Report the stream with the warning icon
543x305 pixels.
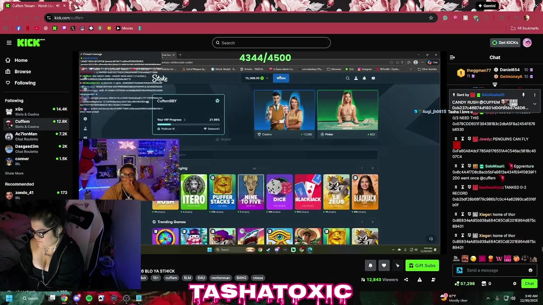(420, 280)
